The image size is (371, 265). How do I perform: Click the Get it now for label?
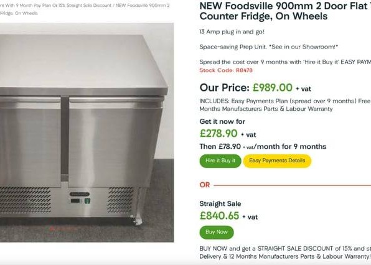click(x=222, y=121)
